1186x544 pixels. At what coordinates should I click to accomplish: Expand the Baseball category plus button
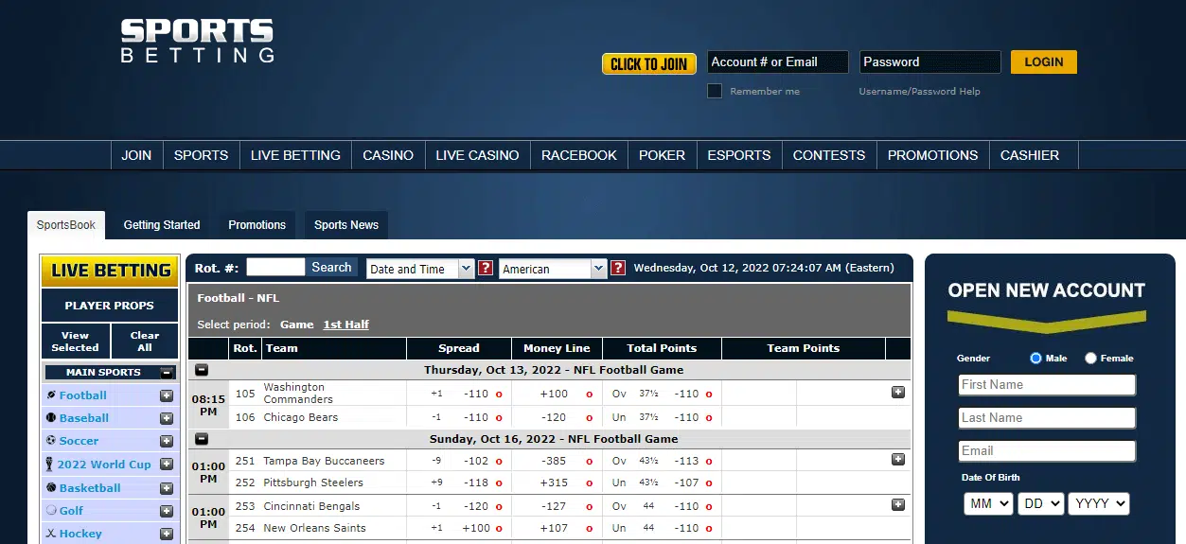(167, 418)
